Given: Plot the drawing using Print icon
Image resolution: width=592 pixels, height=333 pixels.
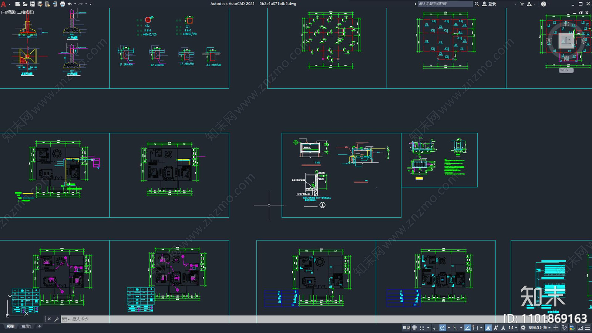Looking at the screenshot, I should pos(62,4).
